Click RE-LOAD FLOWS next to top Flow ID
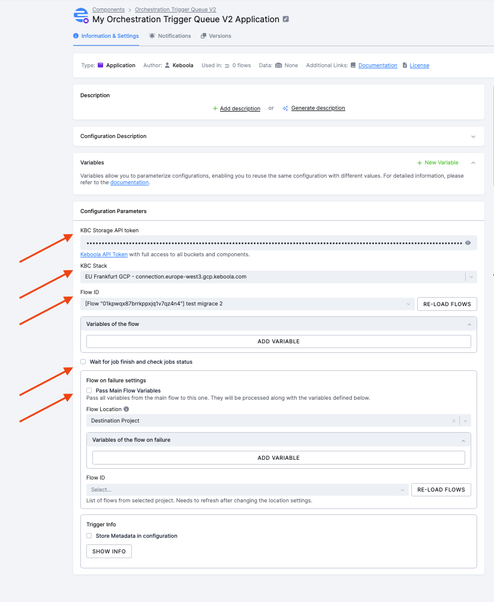The height and width of the screenshot is (602, 494). point(447,304)
